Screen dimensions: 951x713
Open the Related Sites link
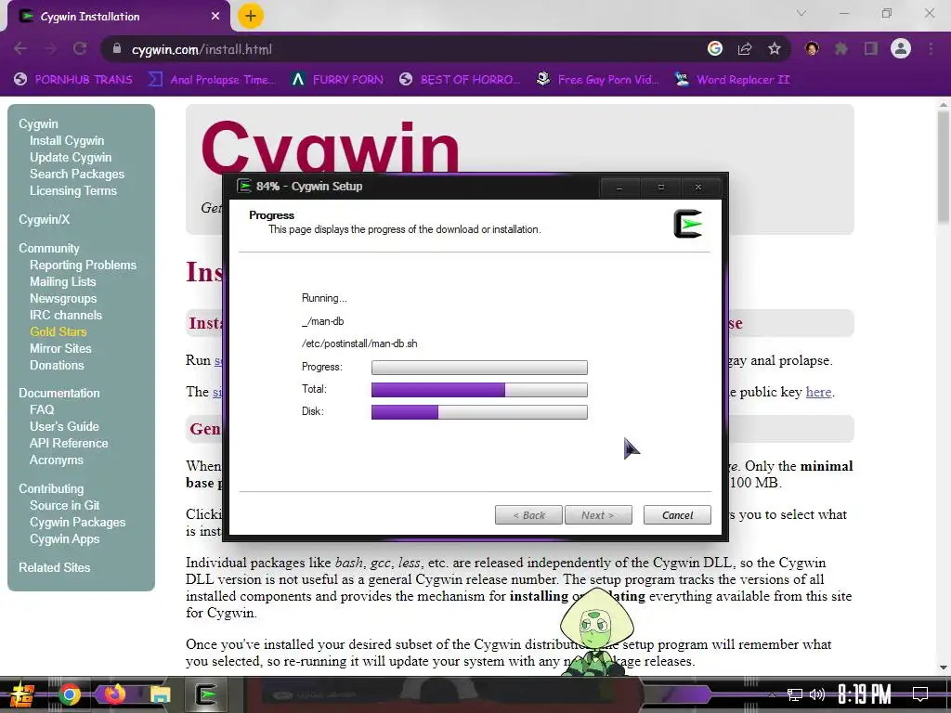[x=54, y=567]
